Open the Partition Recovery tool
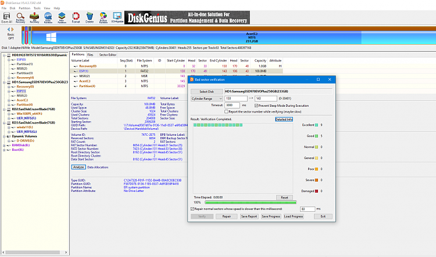The width and height of the screenshot is (436, 257). 20,17
